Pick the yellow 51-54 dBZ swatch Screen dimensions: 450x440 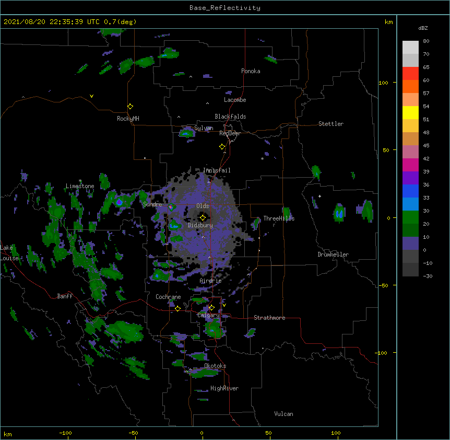click(x=410, y=112)
